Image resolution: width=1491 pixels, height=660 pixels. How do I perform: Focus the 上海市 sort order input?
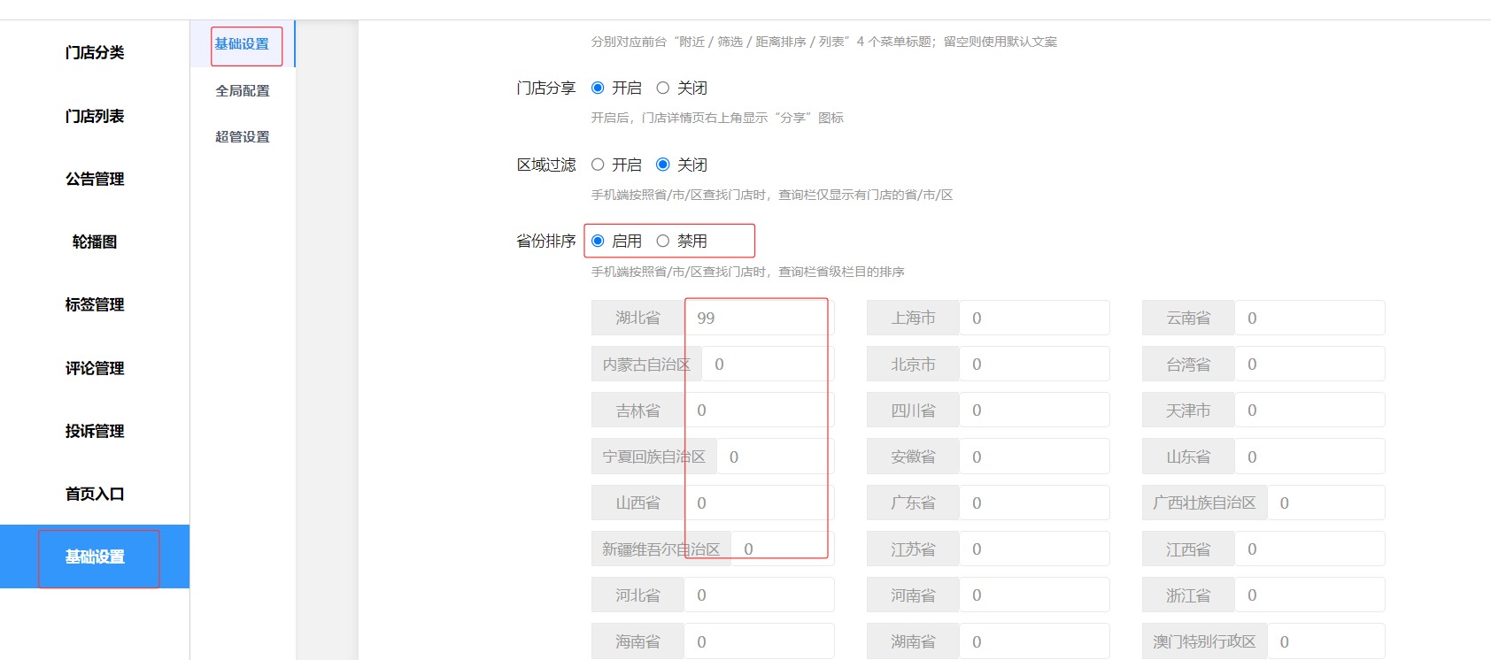point(1033,318)
